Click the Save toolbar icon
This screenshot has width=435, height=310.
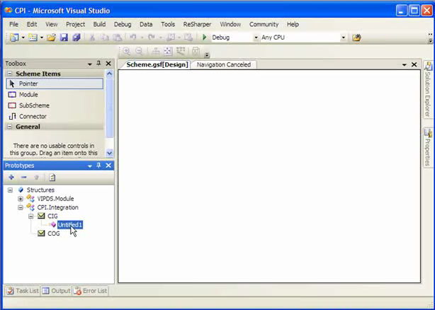click(x=64, y=38)
